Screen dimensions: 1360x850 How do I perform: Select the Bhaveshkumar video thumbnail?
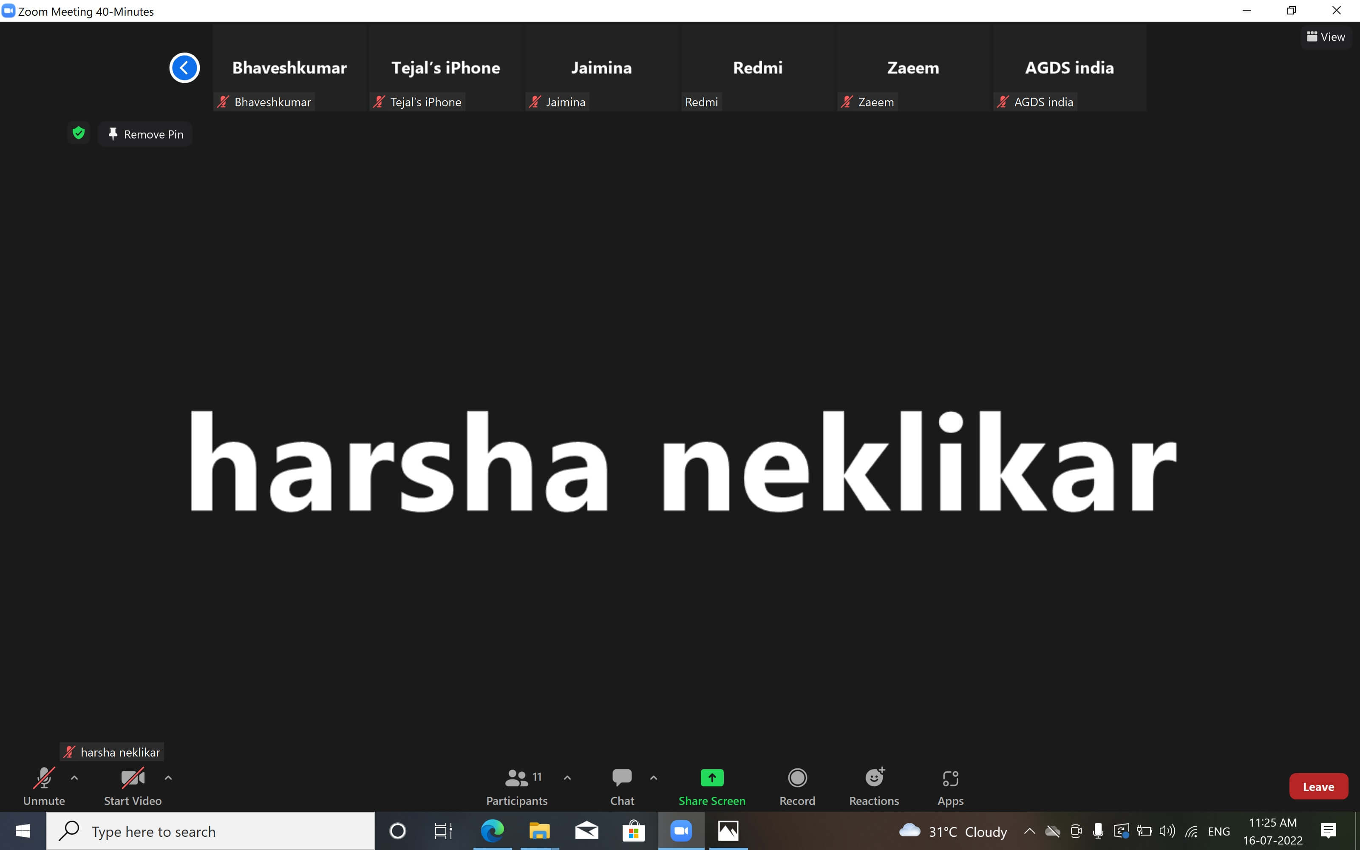click(289, 68)
